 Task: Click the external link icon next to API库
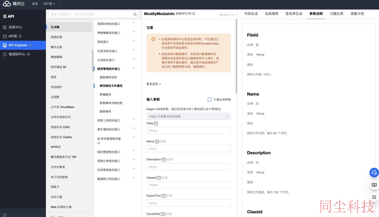(20, 36)
